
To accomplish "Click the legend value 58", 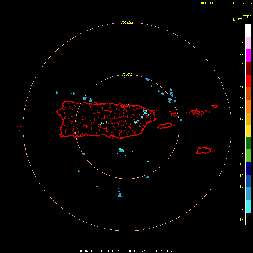I will (241, 53).
